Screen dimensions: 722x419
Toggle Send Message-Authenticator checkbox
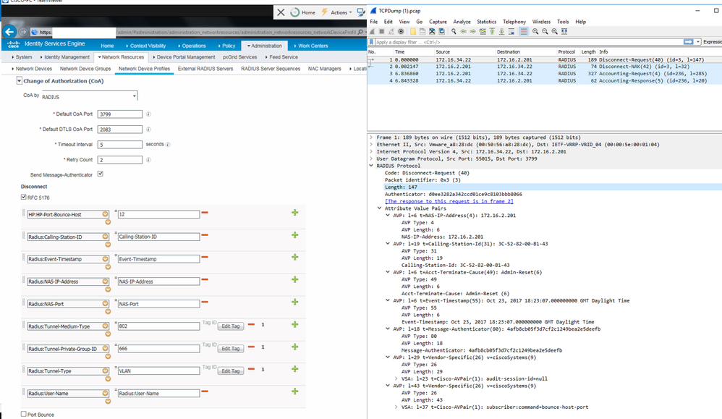101,174
